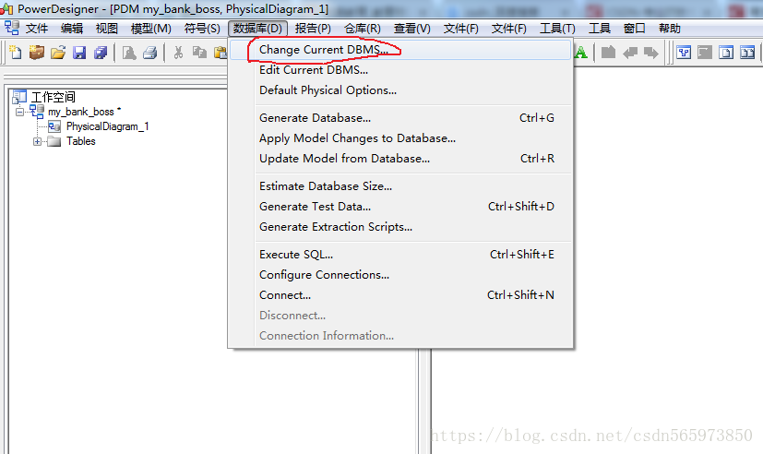Click the New Project briefcase icon
Image resolution: width=763 pixels, height=454 pixels.
point(37,52)
